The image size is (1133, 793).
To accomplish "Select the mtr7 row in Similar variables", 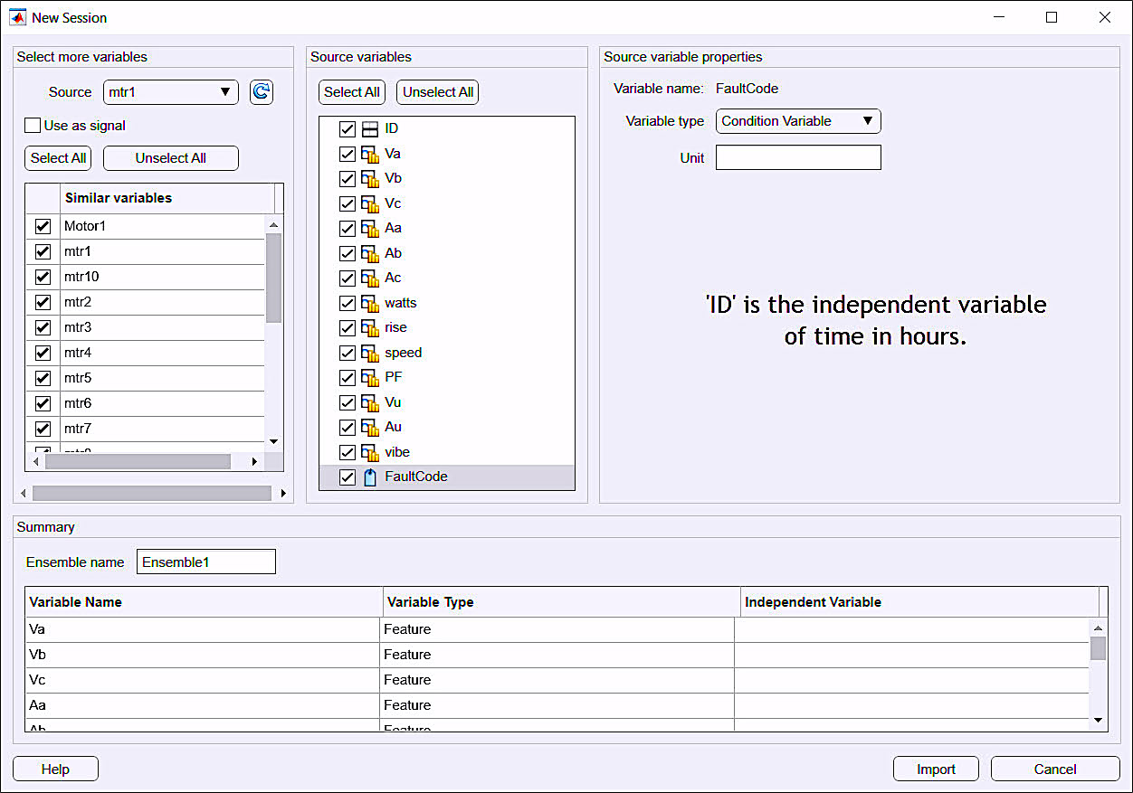I will click(x=147, y=429).
